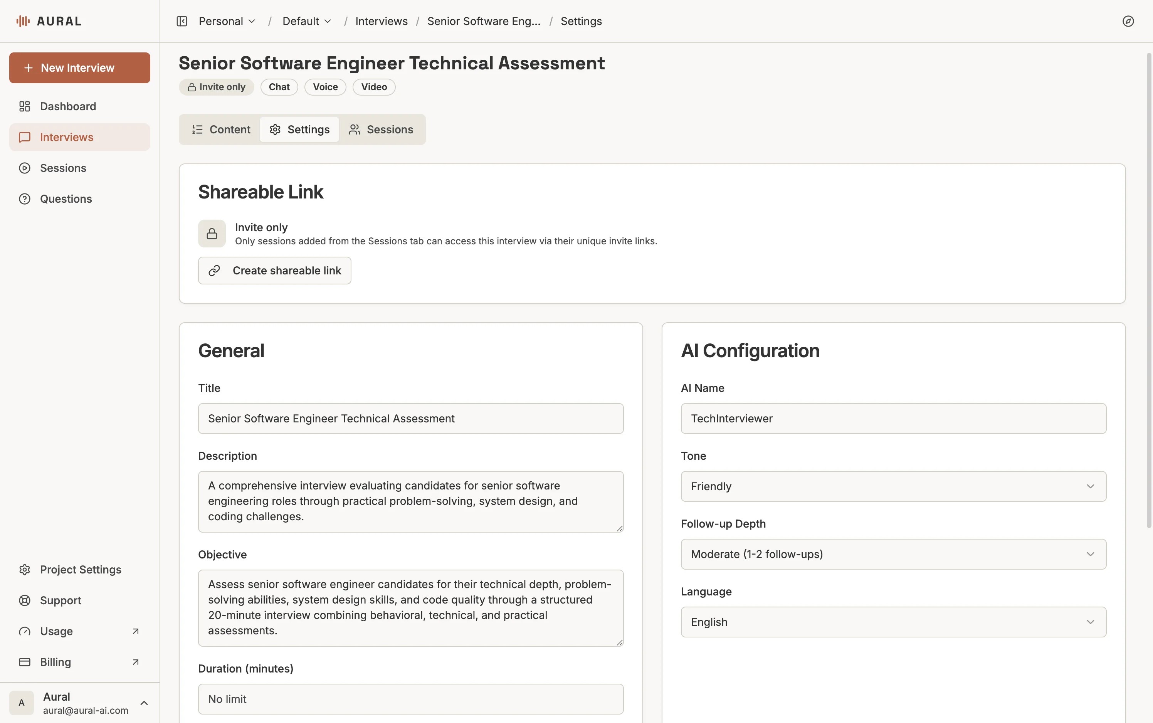Open Senior Software Eng... breadcrumb link
The image size is (1153, 723).
[484, 21]
